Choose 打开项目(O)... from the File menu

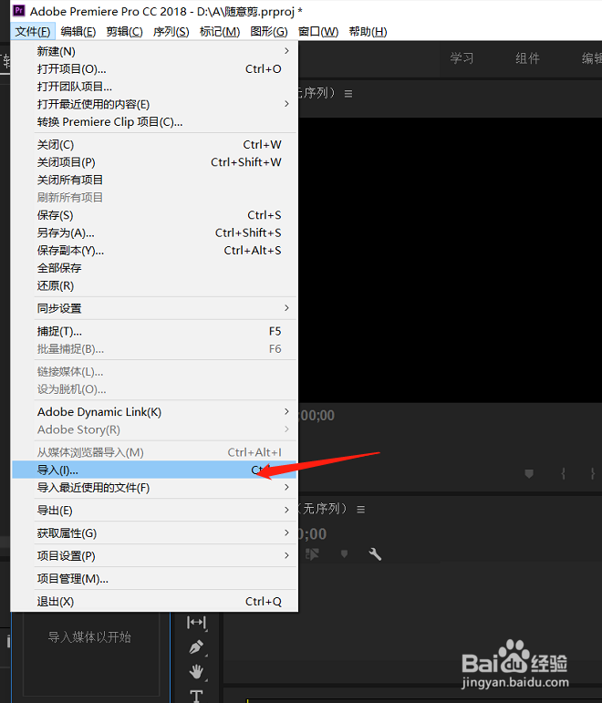coord(155,69)
